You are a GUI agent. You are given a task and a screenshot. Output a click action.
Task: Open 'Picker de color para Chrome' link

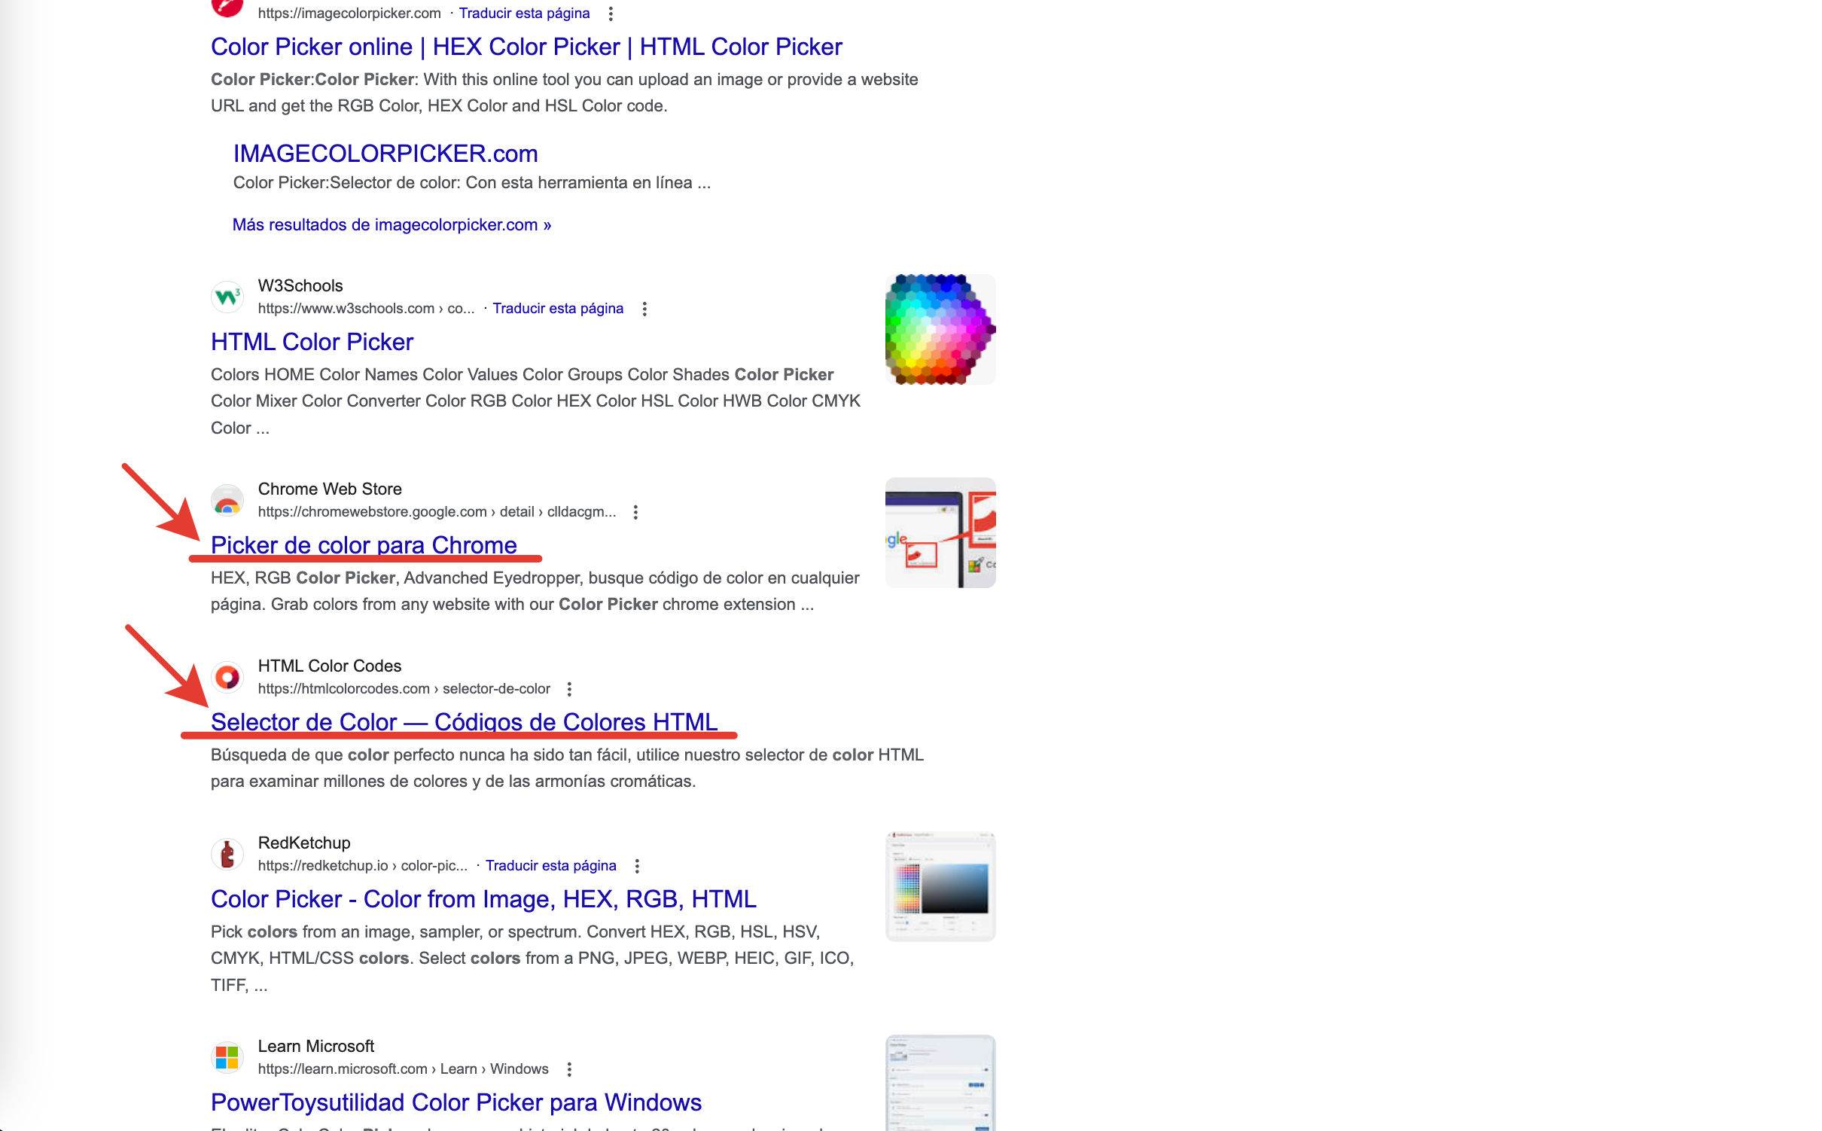364,544
